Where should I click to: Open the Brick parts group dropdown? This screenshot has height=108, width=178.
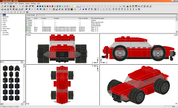coord(21,62)
